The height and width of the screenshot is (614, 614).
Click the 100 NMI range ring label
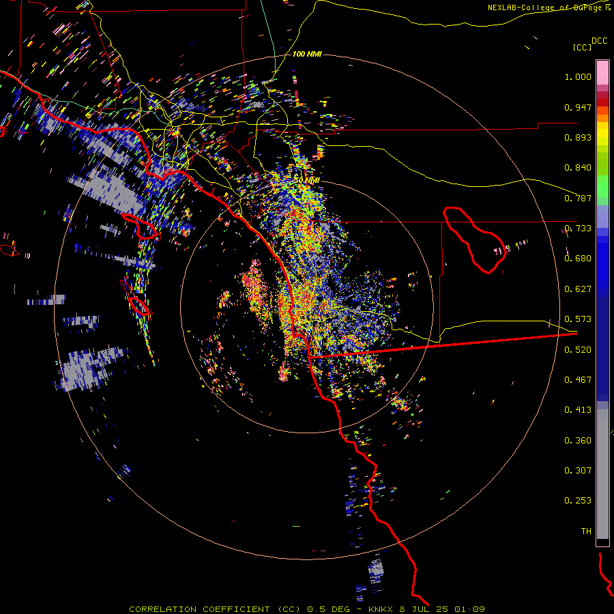(x=307, y=54)
